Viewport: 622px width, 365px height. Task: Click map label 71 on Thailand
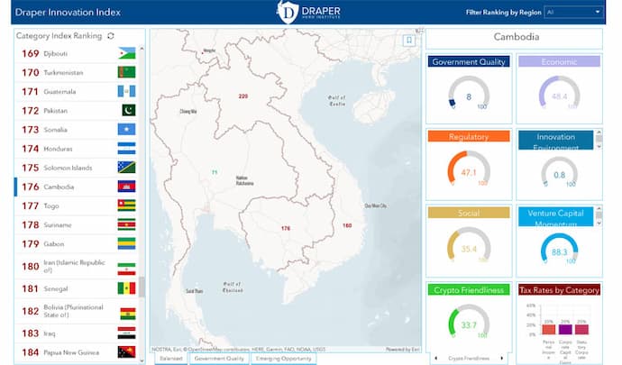tap(215, 172)
